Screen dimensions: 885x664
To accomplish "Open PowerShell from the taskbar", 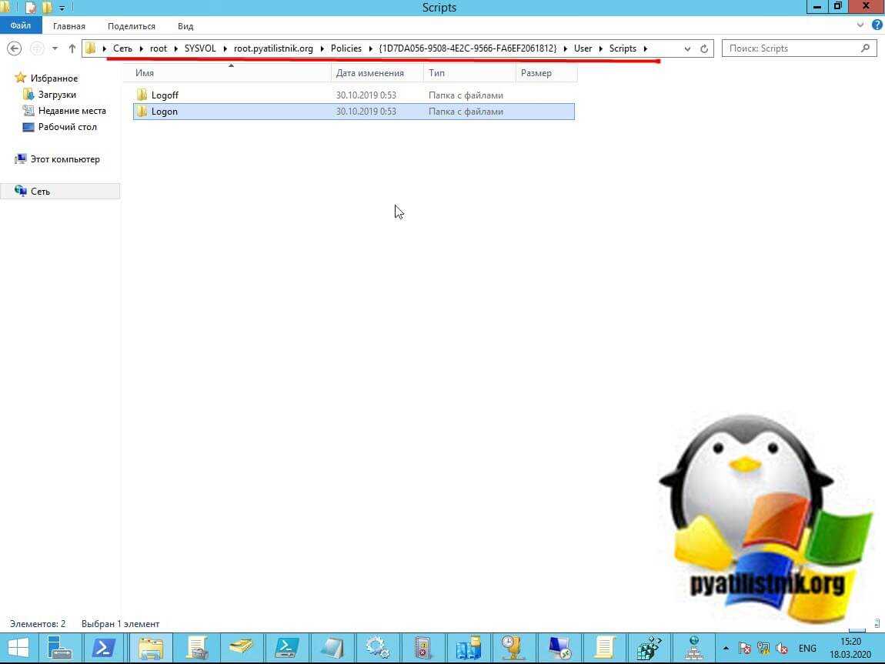I will click(x=103, y=646).
